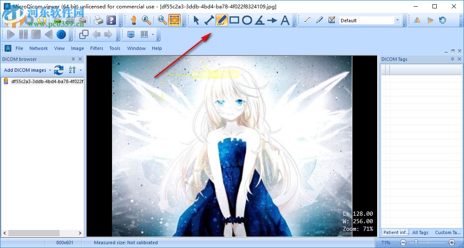Click the A-Z sort icon
464x248 pixels.
[x=73, y=70]
